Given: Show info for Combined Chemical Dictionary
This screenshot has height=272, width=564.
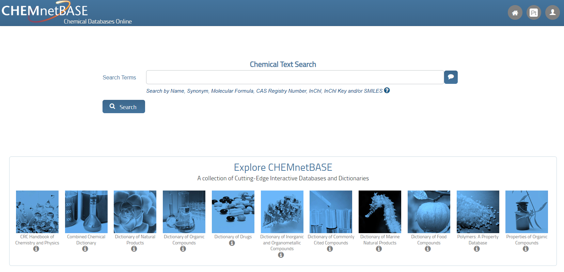Looking at the screenshot, I should point(85,249).
